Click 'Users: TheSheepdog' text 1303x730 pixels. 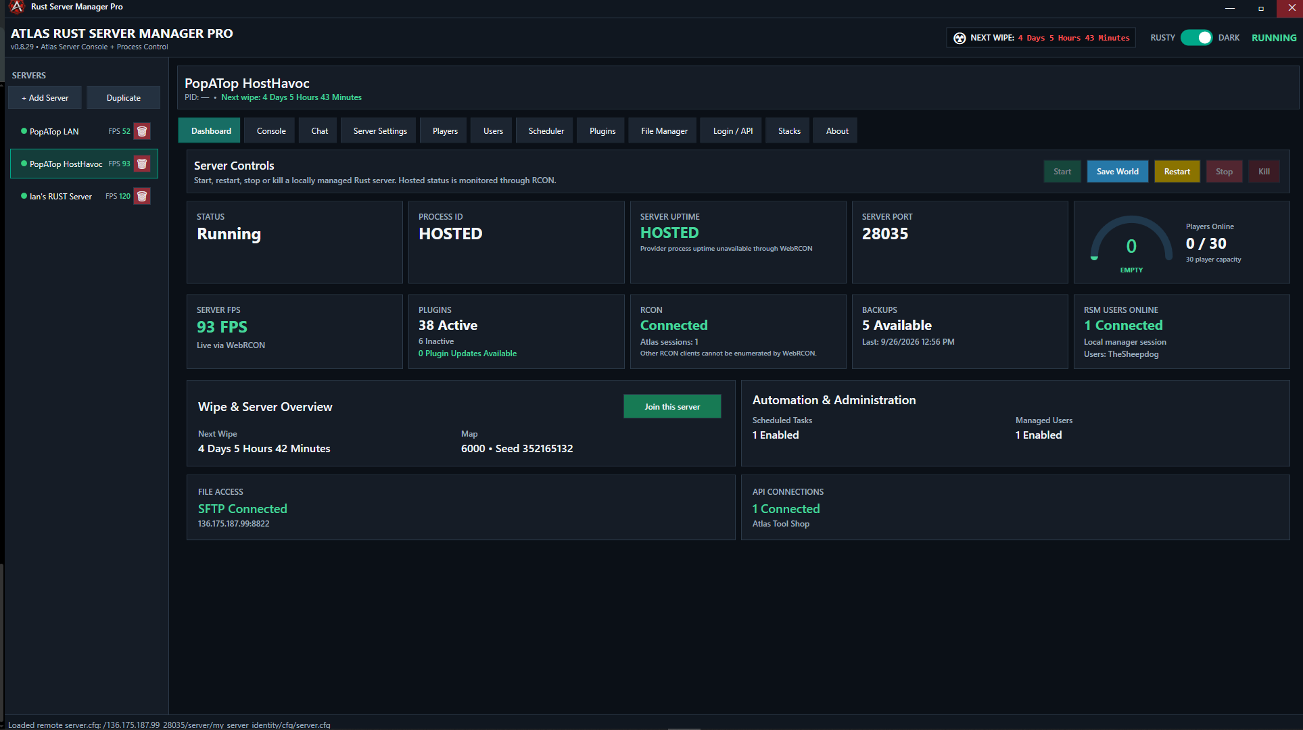1120,354
